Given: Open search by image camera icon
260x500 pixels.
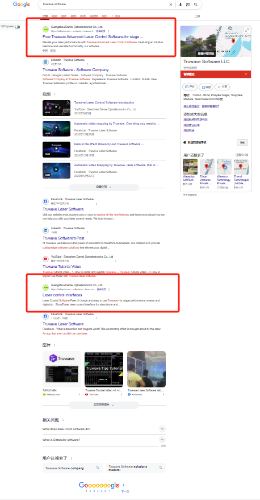Looking at the screenshot, I should point(188,5).
